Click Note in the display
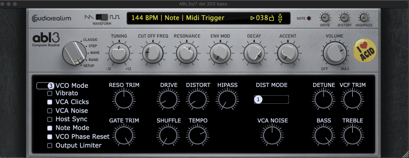409x158 pixels. point(172,18)
